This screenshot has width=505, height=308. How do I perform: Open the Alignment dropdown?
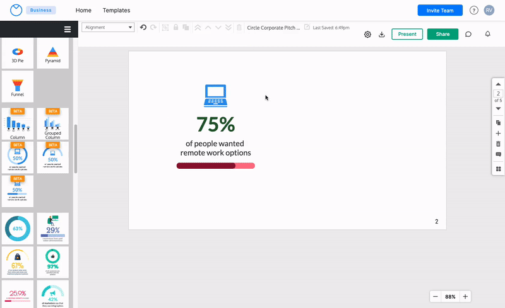(109, 28)
